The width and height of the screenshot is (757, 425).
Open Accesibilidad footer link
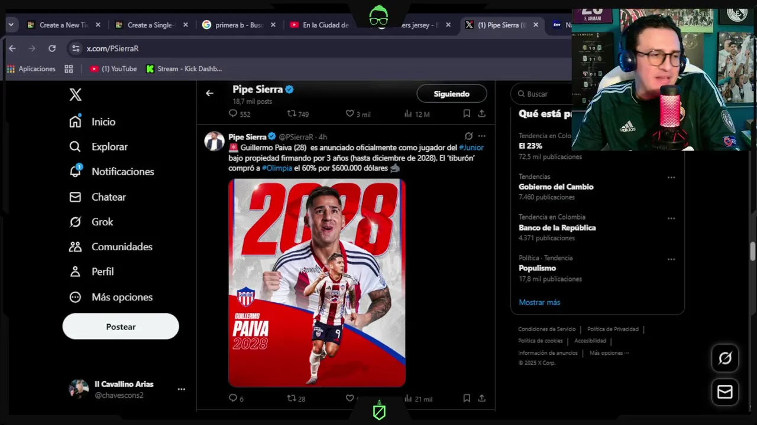[x=590, y=341]
